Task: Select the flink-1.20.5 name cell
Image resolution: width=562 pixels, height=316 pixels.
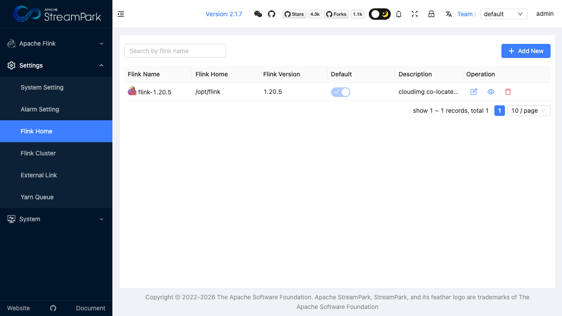Action: coord(155,92)
